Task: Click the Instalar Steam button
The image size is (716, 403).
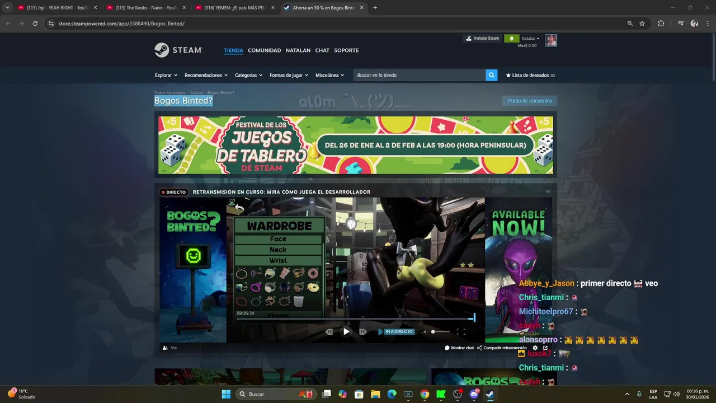Action: pyautogui.click(x=482, y=38)
